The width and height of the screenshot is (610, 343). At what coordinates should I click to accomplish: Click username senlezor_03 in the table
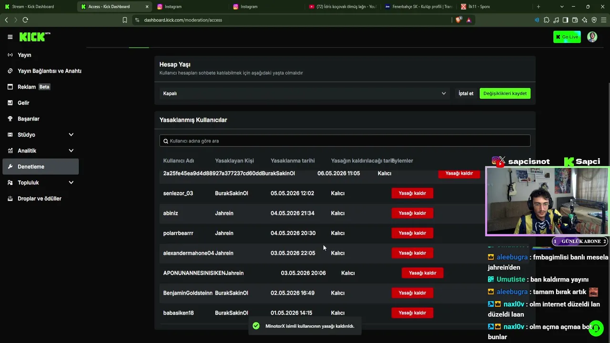(178, 193)
